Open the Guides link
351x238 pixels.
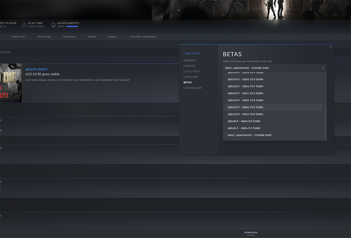(92, 36)
